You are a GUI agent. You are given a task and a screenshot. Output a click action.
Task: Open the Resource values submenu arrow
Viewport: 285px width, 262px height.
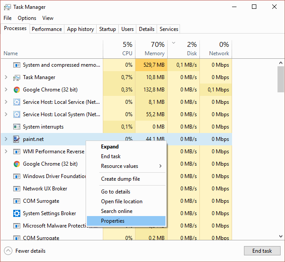click(160, 166)
